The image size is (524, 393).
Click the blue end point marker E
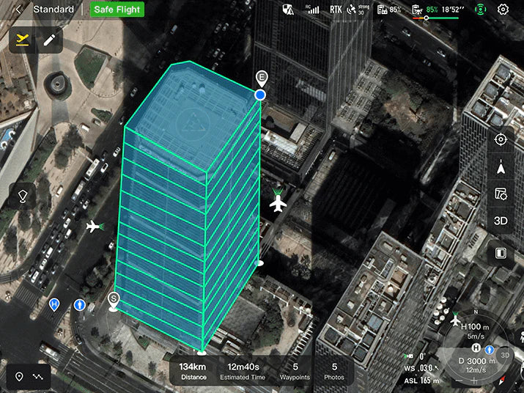[x=260, y=95]
